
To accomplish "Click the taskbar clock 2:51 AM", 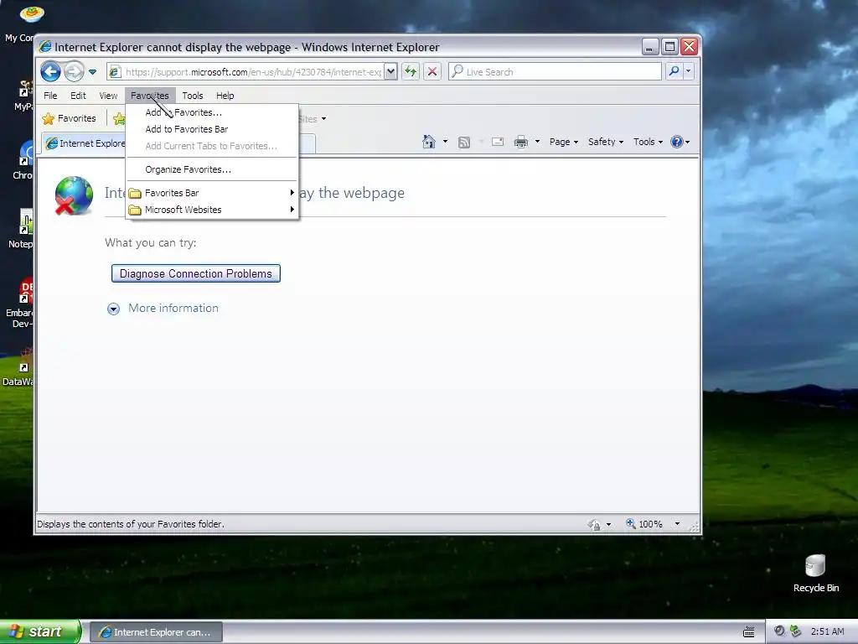I will pos(827,631).
